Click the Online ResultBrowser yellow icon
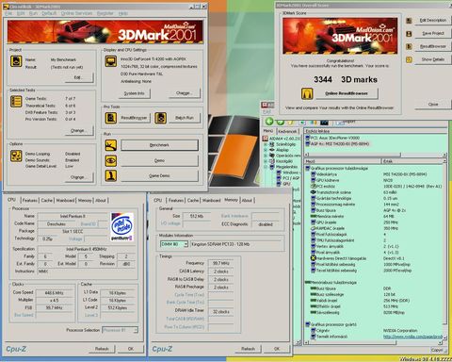 click(307, 93)
